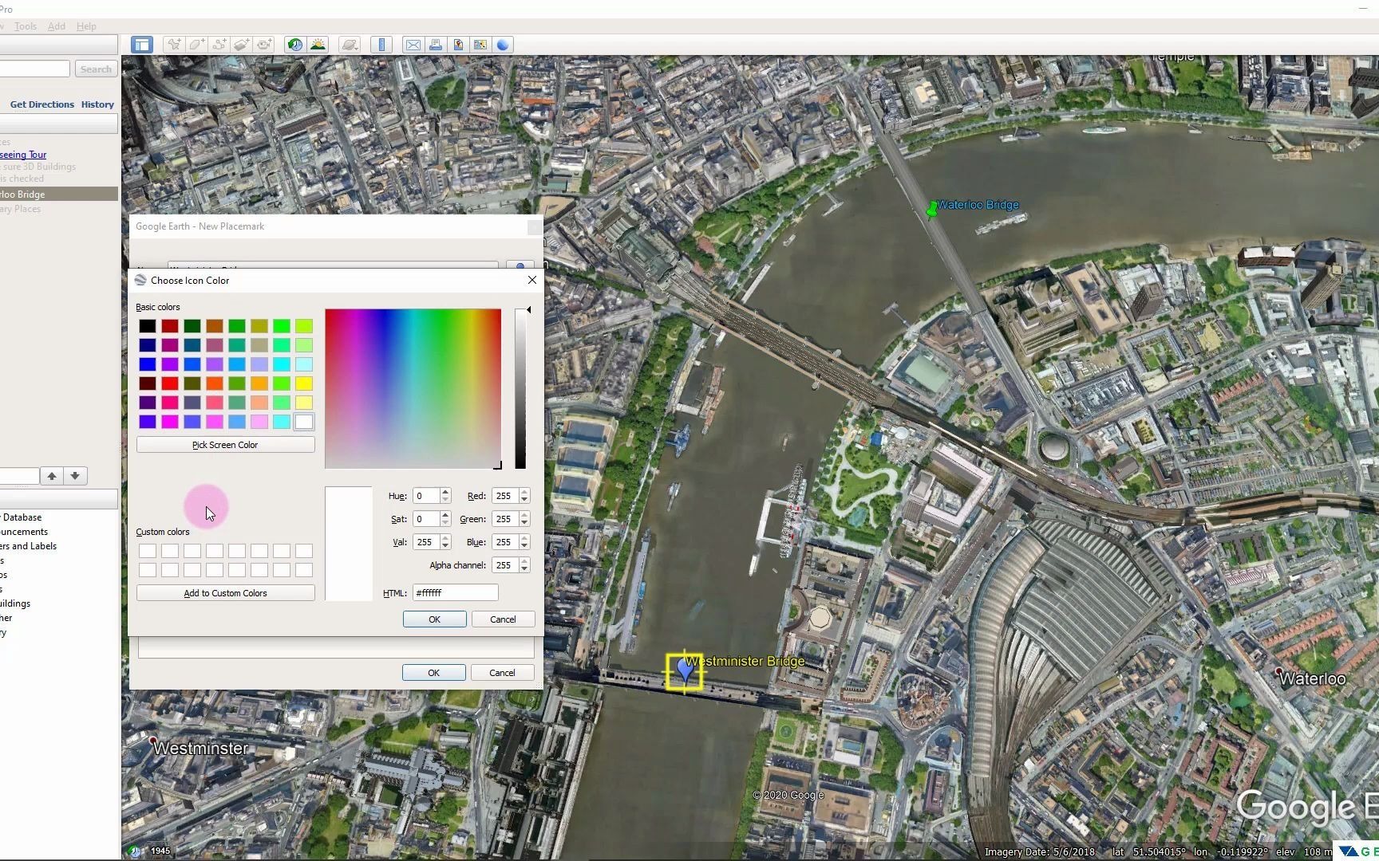Click the Pick Screen Color button

225,444
